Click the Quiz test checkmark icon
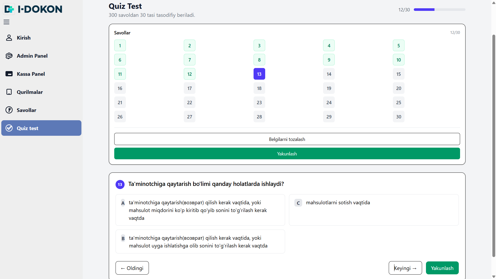The height and width of the screenshot is (279, 496). coord(9,128)
